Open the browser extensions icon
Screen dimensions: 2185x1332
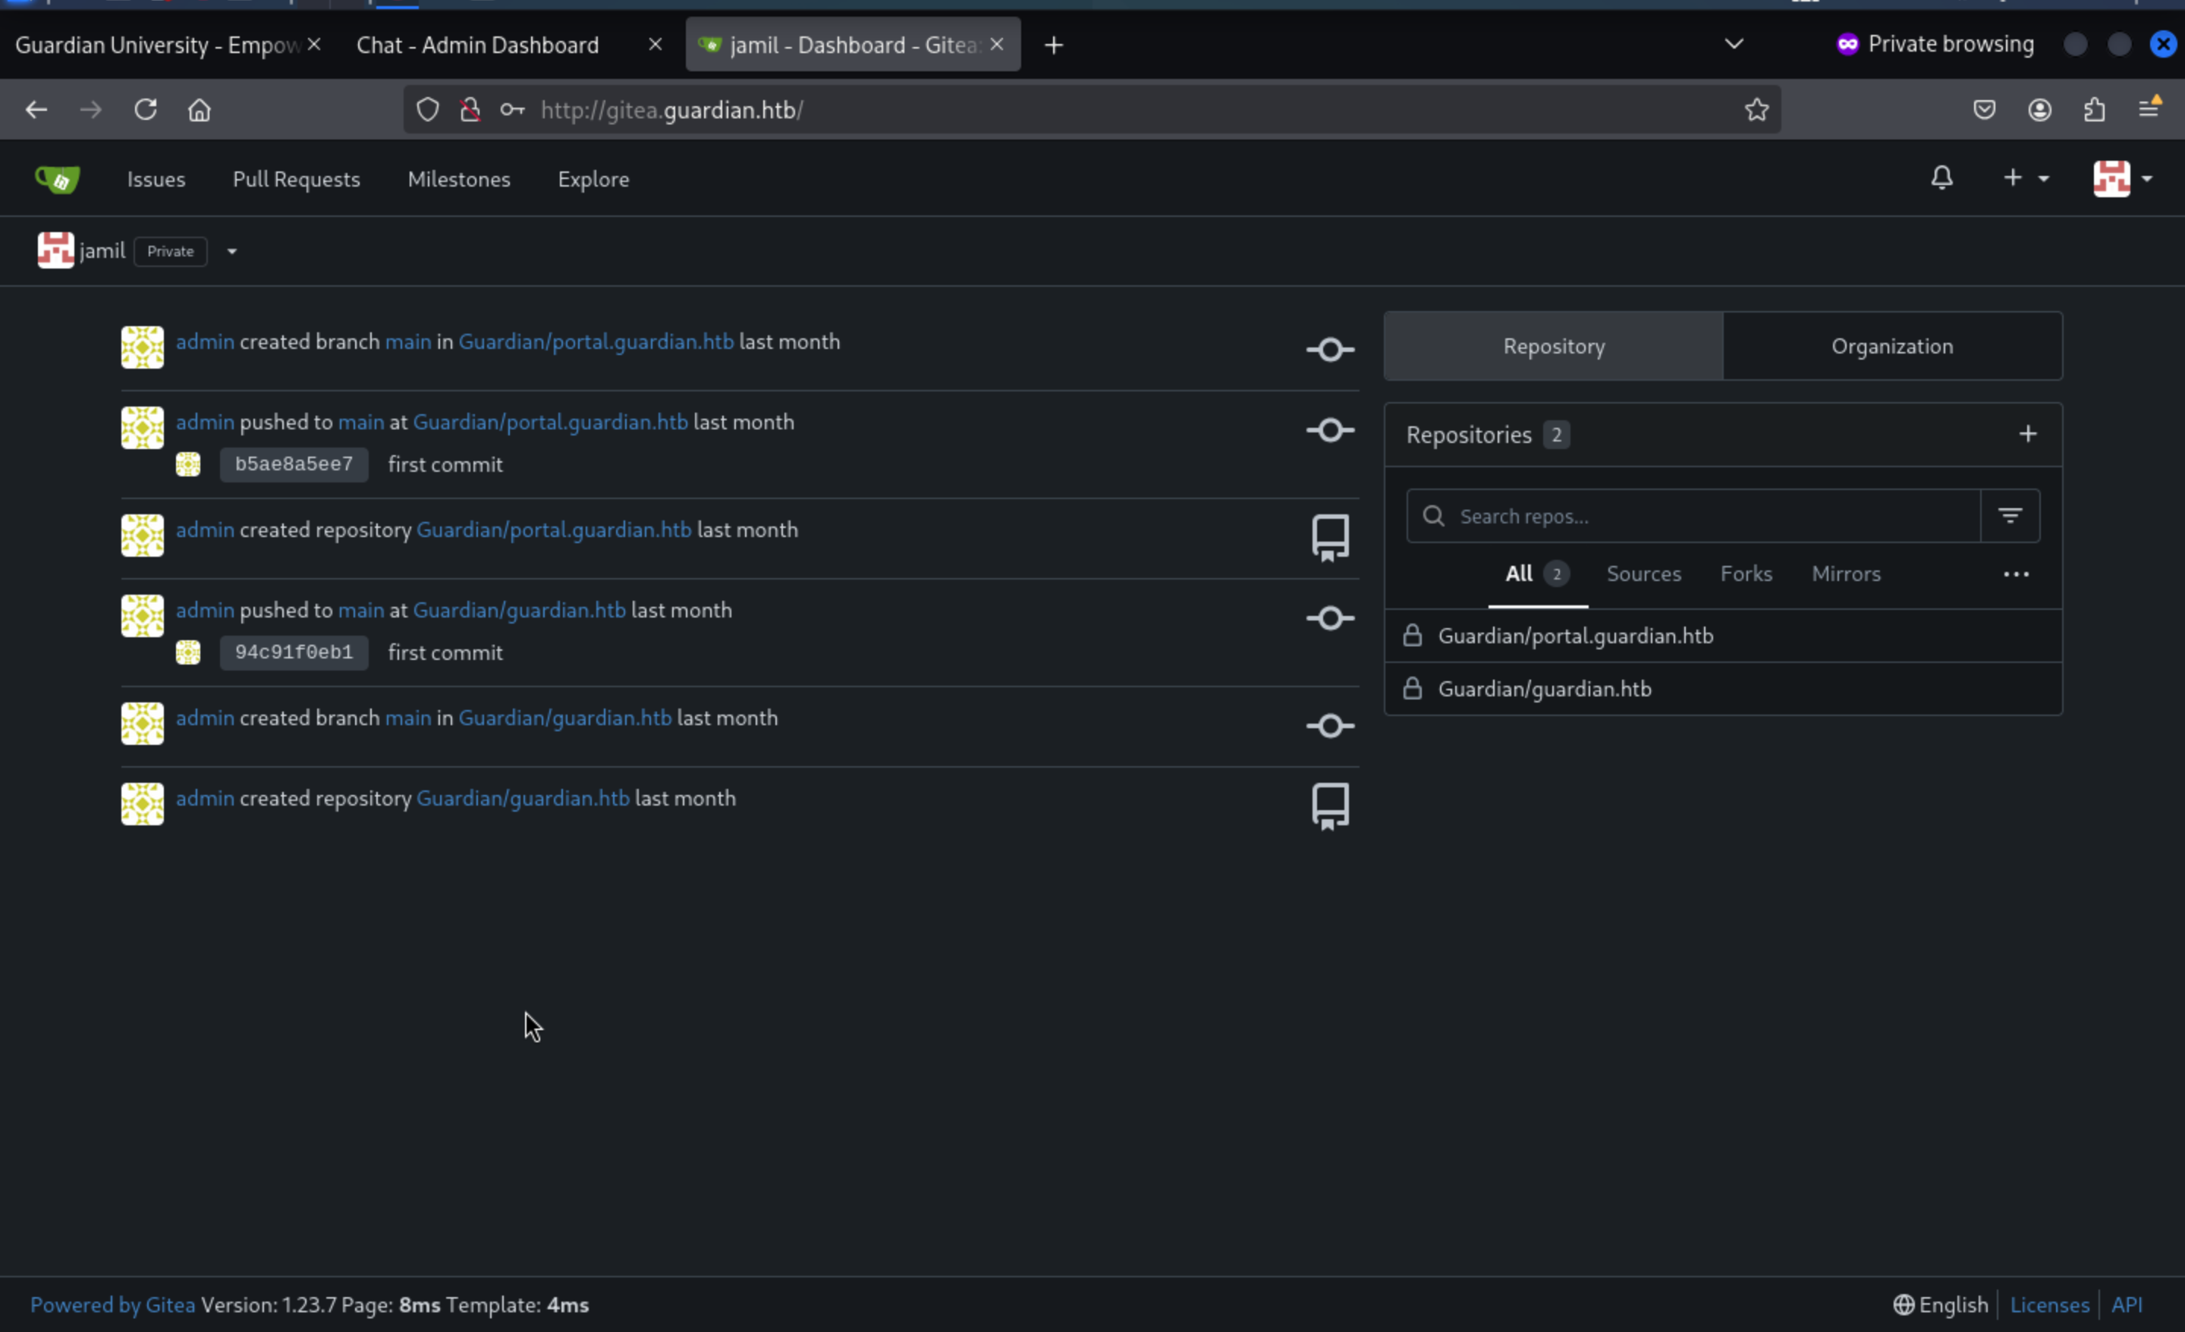click(2095, 110)
